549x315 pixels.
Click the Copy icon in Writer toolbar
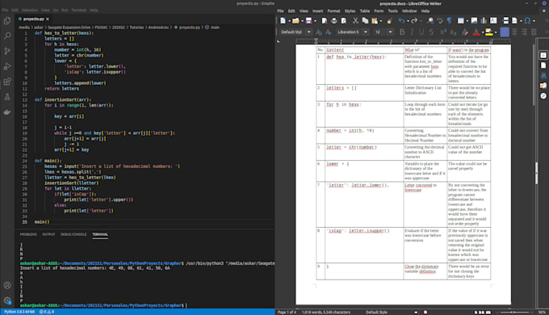click(365, 21)
